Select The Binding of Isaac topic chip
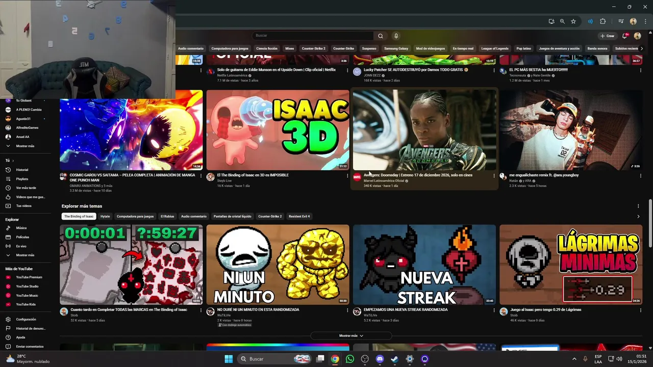 tap(79, 216)
